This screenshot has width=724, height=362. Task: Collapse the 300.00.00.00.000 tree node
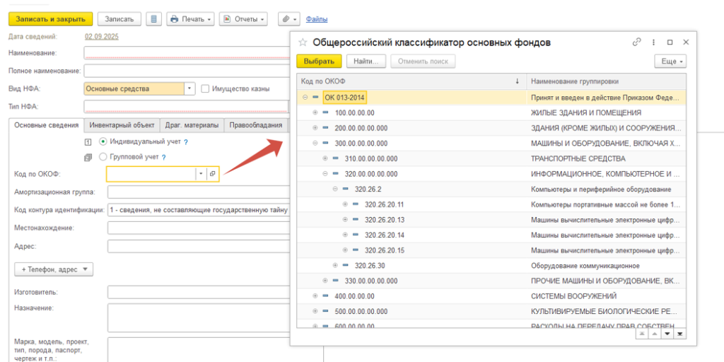[x=315, y=143]
